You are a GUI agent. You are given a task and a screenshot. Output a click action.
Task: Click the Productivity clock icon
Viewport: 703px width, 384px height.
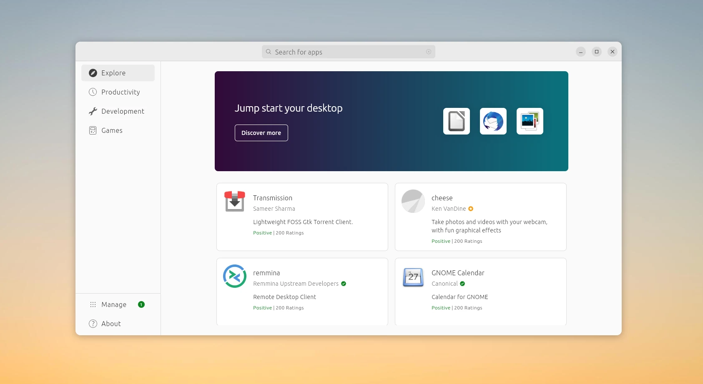tap(93, 92)
